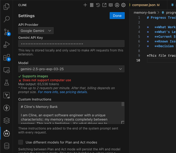Open the Testing flask view

(x=7, y=83)
